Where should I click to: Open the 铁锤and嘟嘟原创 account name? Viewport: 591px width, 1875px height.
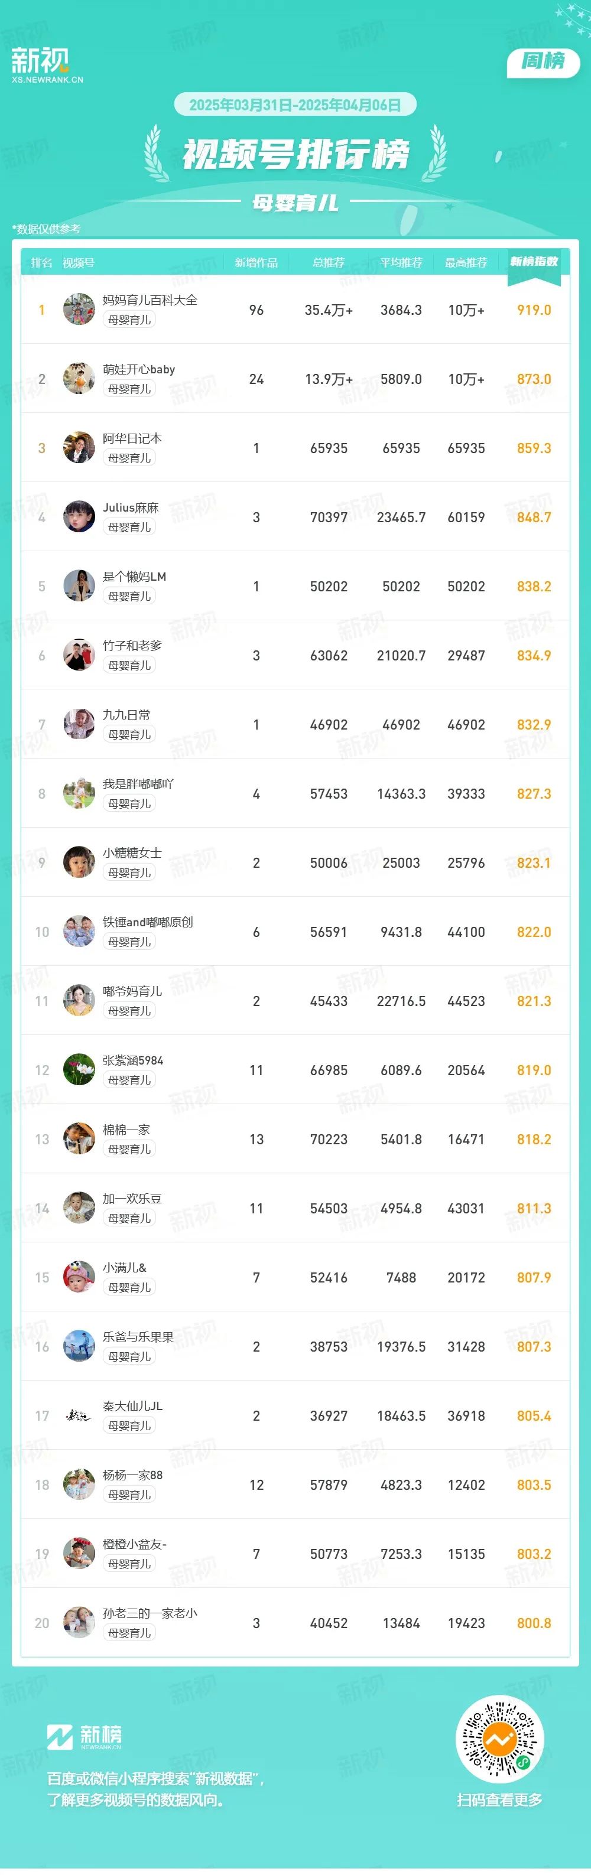[148, 922]
